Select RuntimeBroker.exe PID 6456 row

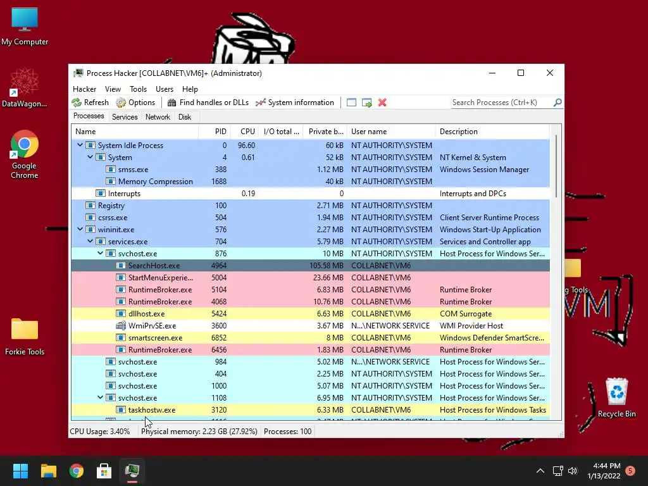310,349
